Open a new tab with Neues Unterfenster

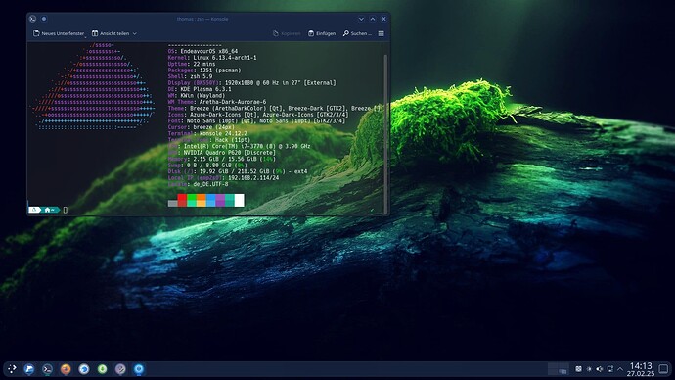tap(59, 33)
